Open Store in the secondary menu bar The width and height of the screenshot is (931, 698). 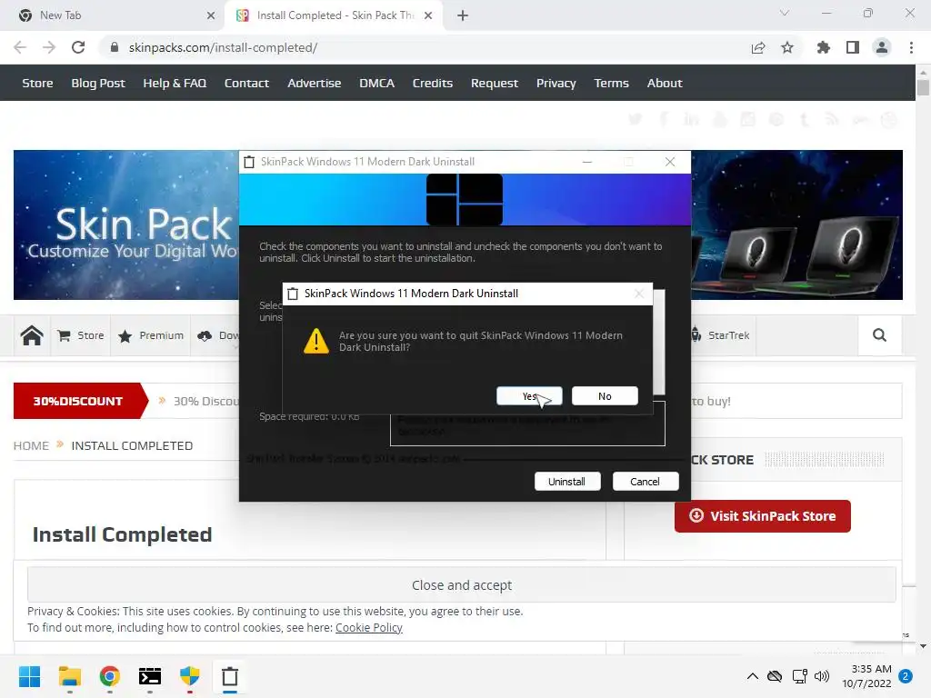click(x=81, y=335)
